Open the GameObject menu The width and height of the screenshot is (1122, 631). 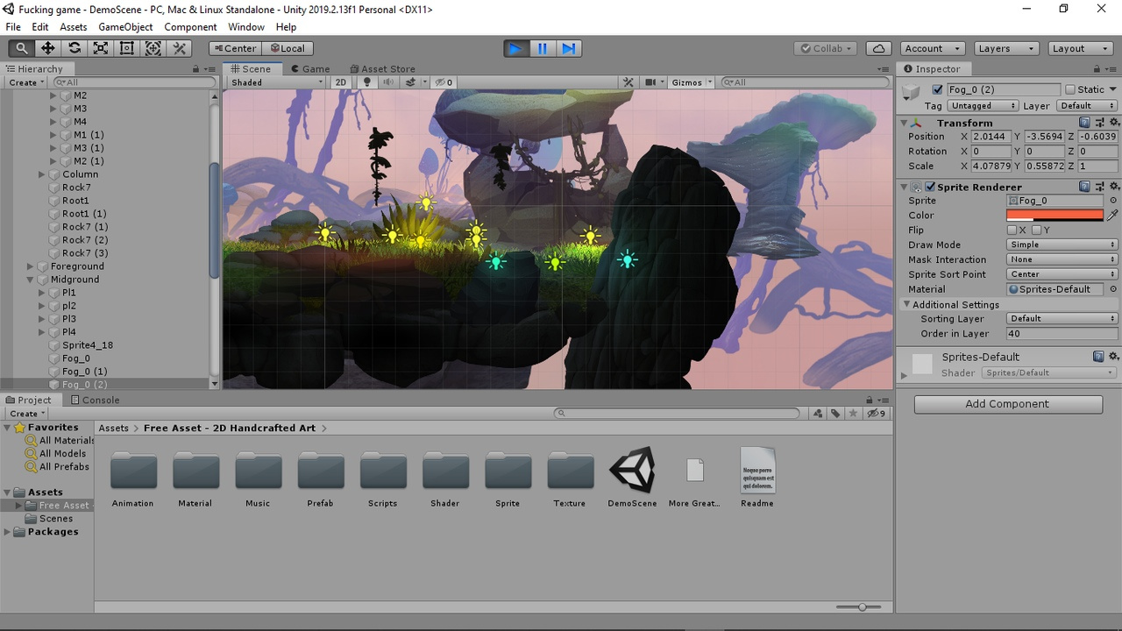125,27
